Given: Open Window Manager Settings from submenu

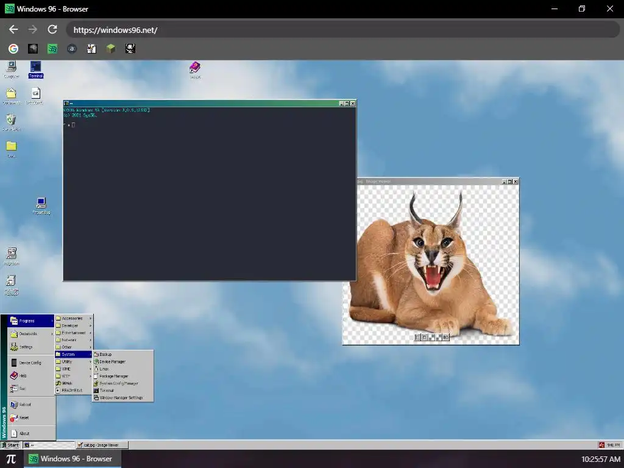Looking at the screenshot, I should click(x=122, y=397).
